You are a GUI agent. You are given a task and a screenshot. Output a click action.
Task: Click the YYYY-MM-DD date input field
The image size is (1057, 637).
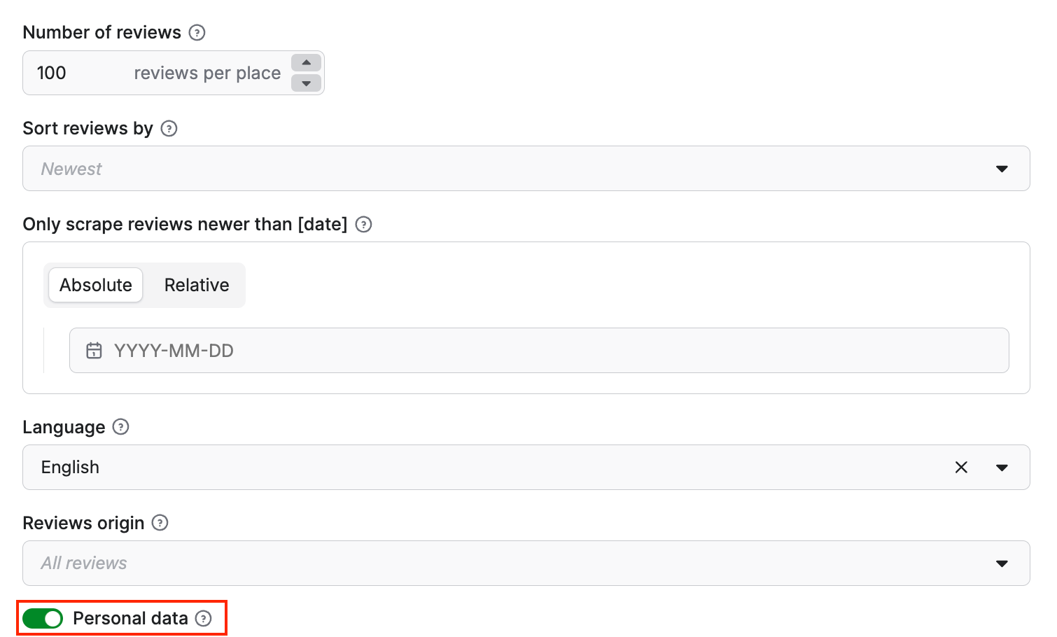(x=280, y=350)
